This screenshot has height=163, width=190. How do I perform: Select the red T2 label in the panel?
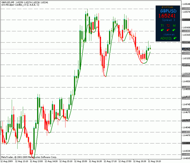(x=168, y=26)
